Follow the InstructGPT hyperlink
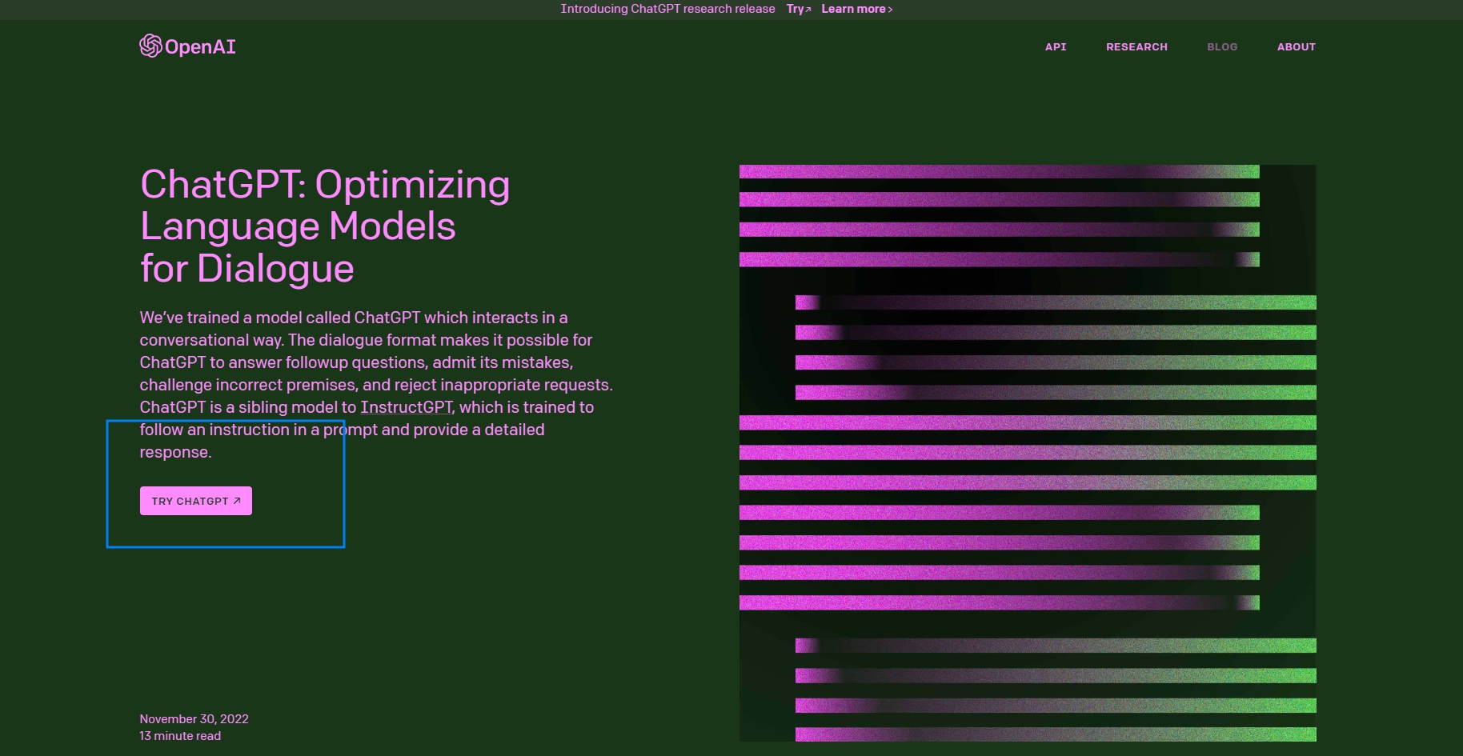 (x=407, y=407)
